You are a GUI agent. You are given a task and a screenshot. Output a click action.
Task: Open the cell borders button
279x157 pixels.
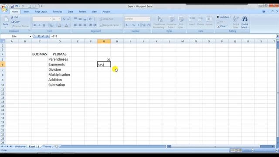coord(52,25)
